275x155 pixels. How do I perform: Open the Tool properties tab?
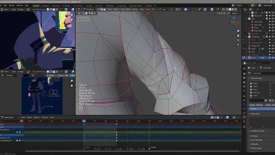coord(244,68)
